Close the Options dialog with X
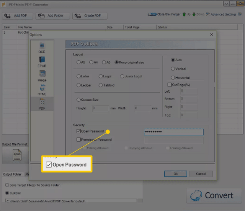The height and width of the screenshot is (211, 245). coord(212,34)
